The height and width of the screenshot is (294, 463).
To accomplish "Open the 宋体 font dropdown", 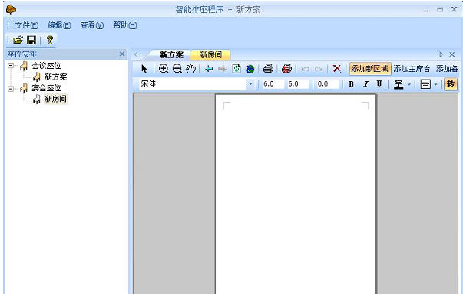I will click(250, 84).
